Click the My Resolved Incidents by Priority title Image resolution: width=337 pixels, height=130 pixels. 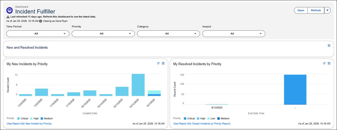coord(197,64)
